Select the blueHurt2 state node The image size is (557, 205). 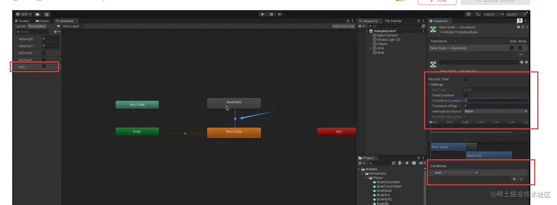pyautogui.click(x=234, y=103)
